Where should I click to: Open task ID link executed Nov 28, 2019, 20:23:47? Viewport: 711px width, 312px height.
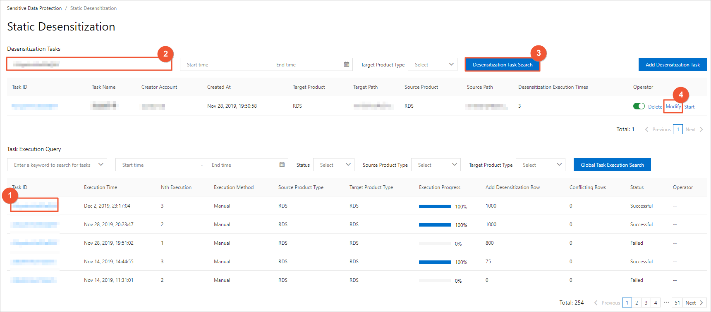35,225
